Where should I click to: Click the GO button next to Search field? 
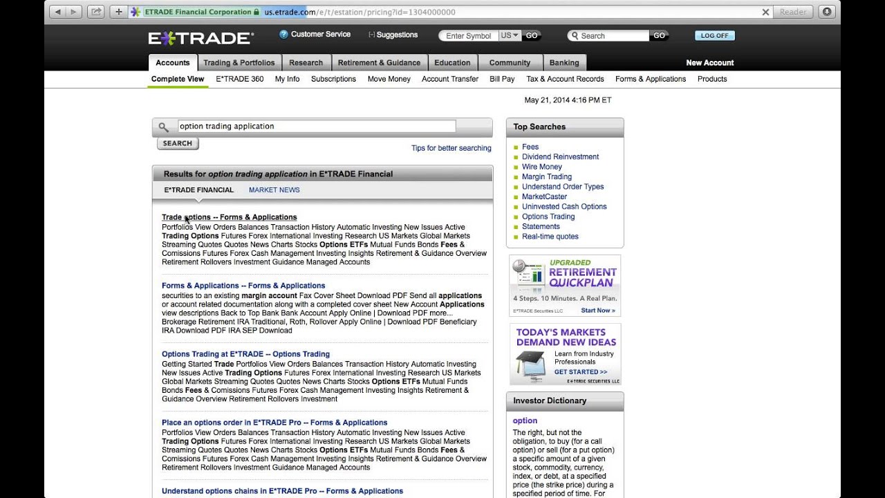659,35
